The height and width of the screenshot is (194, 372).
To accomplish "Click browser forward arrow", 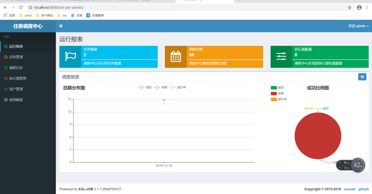I will [x=13, y=8].
